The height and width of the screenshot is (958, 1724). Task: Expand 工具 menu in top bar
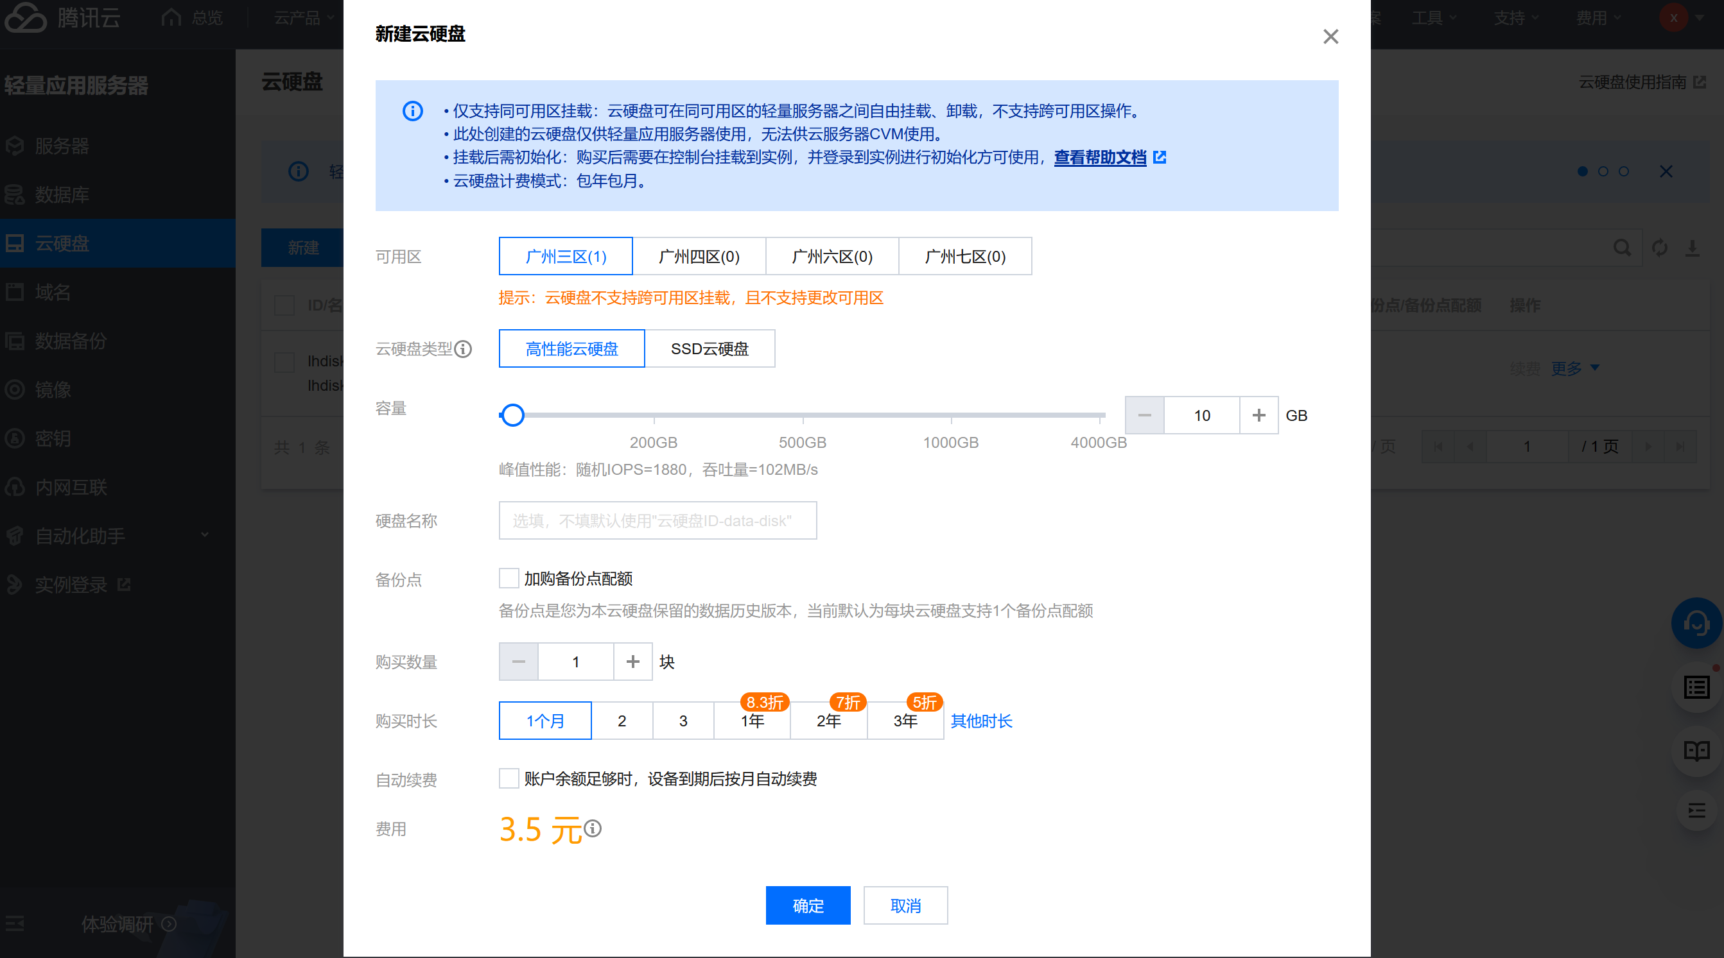1434,17
